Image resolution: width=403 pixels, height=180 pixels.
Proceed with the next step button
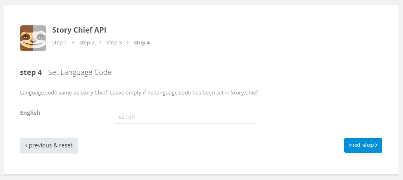[363, 145]
